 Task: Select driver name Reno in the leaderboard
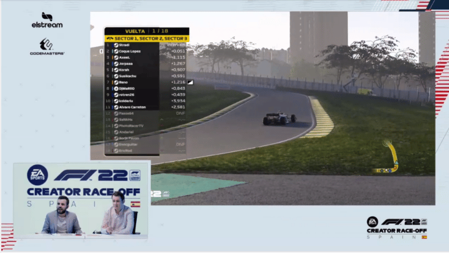pyautogui.click(x=123, y=82)
